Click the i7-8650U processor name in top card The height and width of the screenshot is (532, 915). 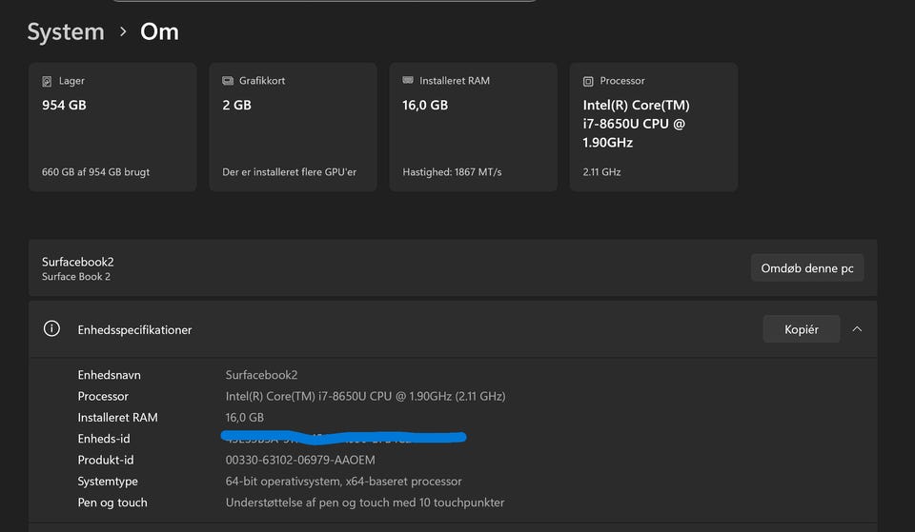(x=635, y=124)
